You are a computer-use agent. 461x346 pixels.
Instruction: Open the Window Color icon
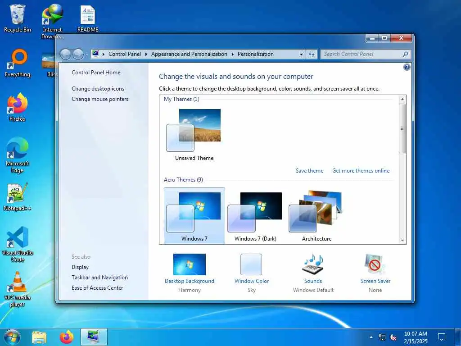[251, 264]
